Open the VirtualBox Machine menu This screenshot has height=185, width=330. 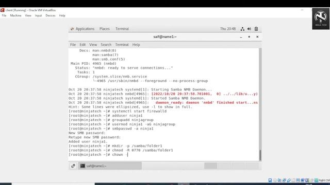[15, 15]
